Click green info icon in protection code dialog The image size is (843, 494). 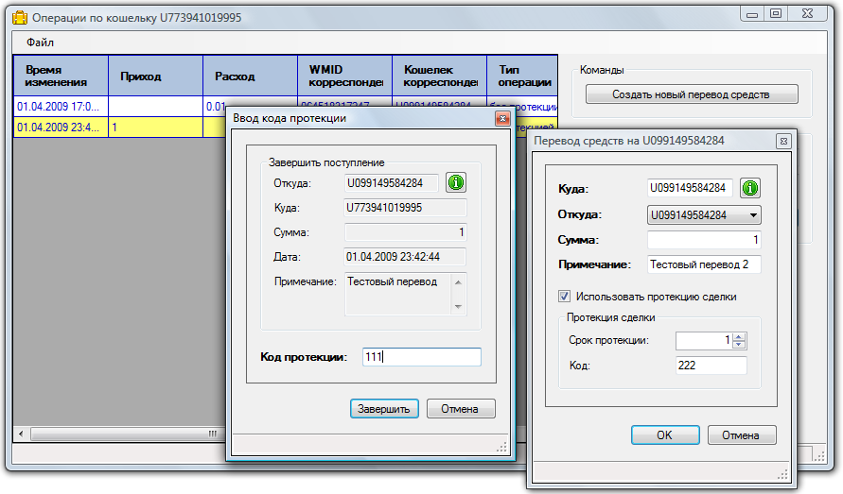click(x=456, y=182)
